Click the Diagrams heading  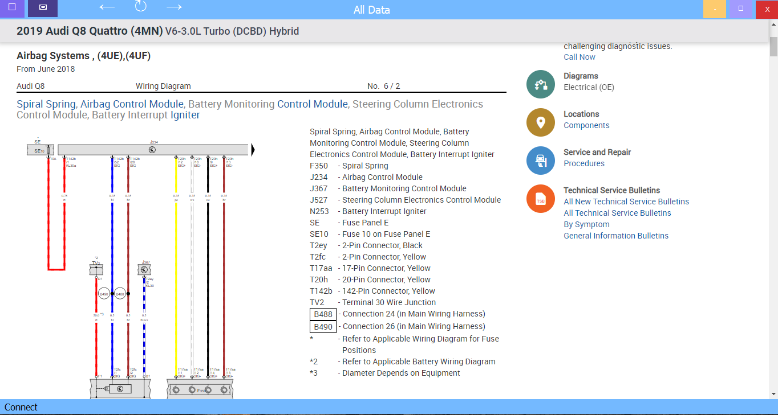click(581, 76)
